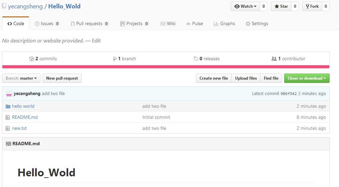The width and height of the screenshot is (339, 187).
Task: Open the Pull requests tab
Action: pyautogui.click(x=90, y=24)
